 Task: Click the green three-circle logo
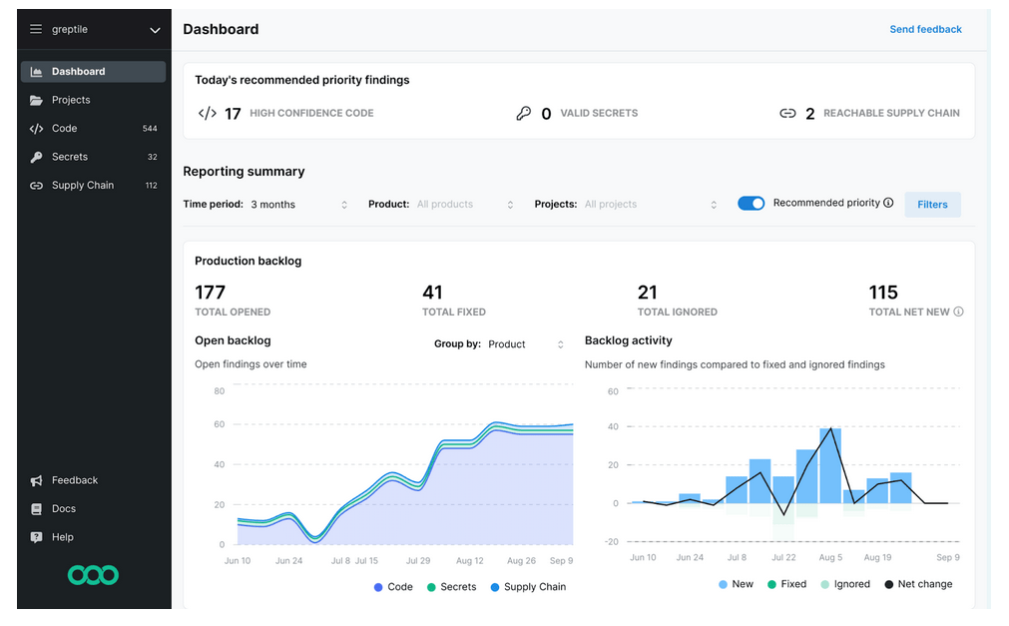coord(93,574)
